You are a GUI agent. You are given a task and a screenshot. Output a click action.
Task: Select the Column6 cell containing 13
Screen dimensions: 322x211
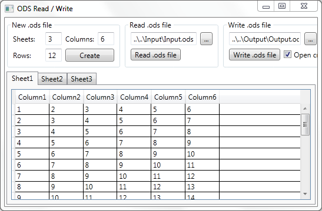click(x=203, y=186)
